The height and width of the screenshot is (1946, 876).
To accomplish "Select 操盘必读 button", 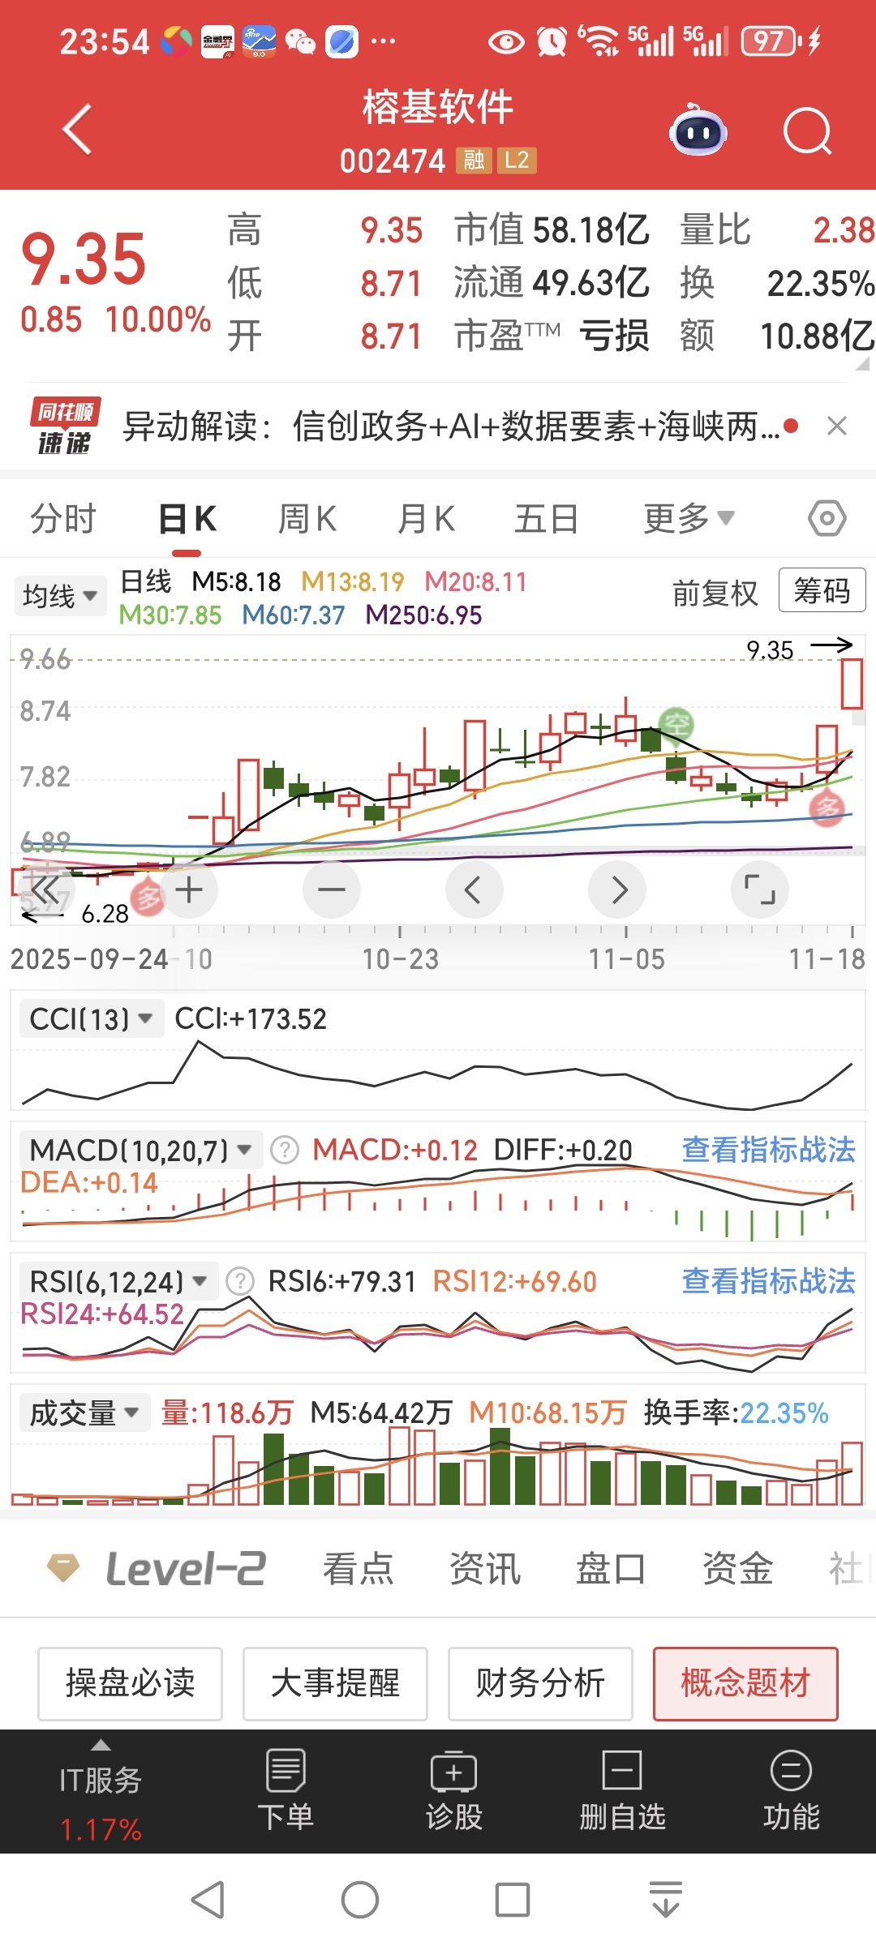I will point(130,1683).
